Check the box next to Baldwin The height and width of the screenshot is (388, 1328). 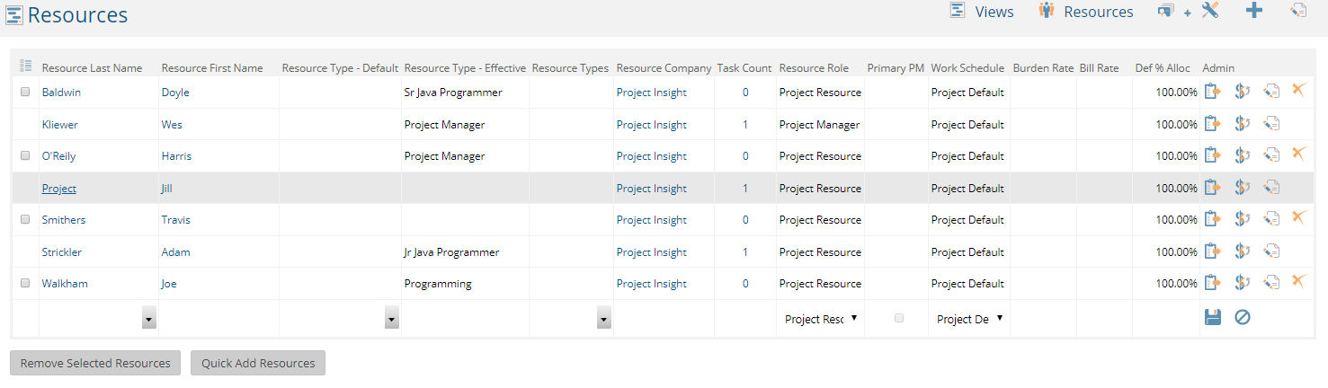pyautogui.click(x=25, y=92)
